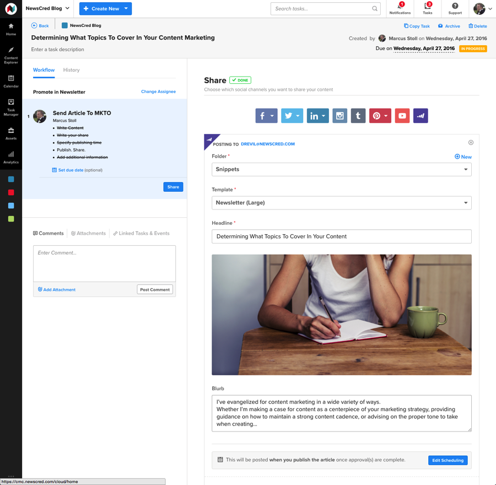This screenshot has width=496, height=485.
Task: Click Set due date link
Action: [68, 170]
